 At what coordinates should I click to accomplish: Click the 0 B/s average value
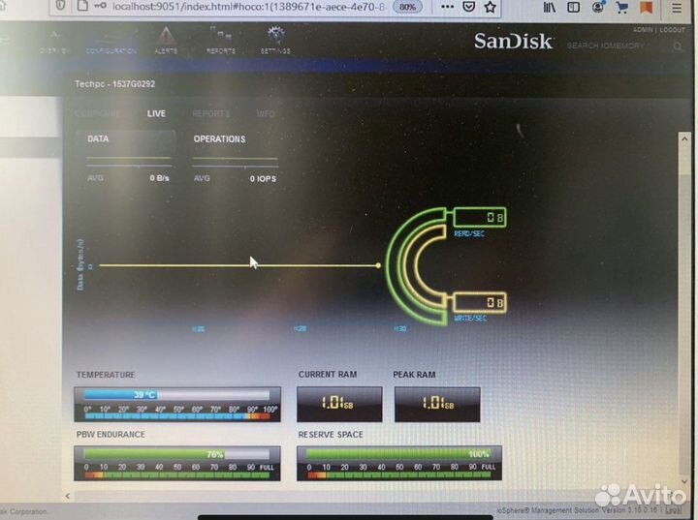tap(159, 178)
